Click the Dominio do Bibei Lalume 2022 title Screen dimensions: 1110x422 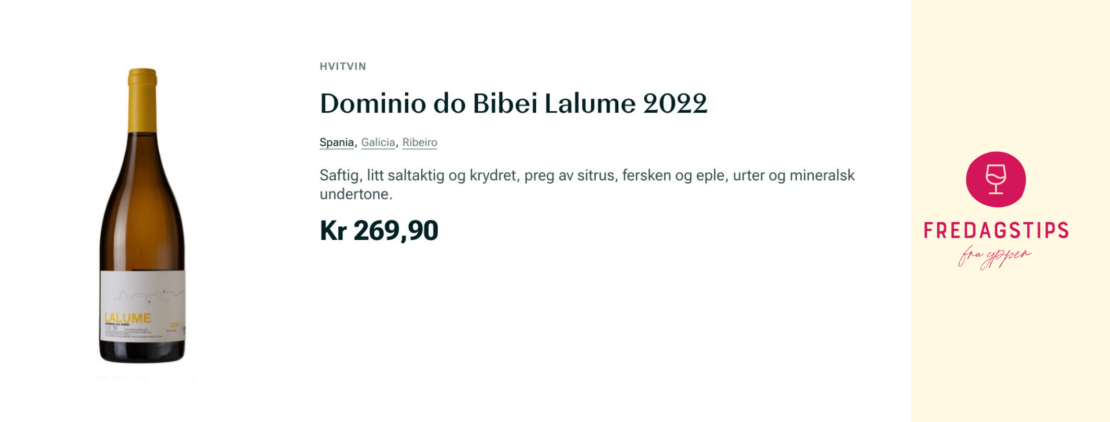point(513,104)
